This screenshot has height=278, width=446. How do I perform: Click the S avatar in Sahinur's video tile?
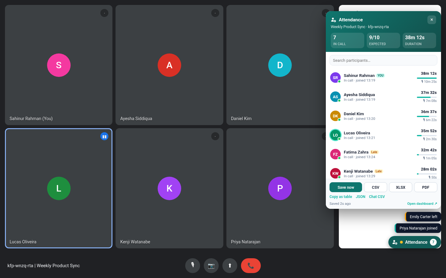point(59,65)
